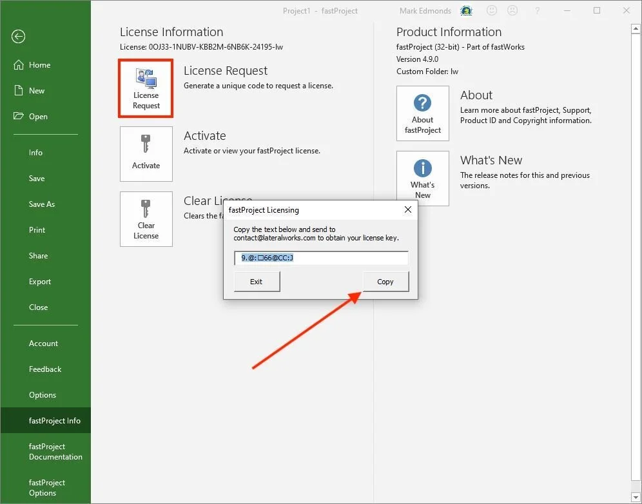The width and height of the screenshot is (642, 504).
Task: Click the user profile picture icon
Action: point(466,11)
